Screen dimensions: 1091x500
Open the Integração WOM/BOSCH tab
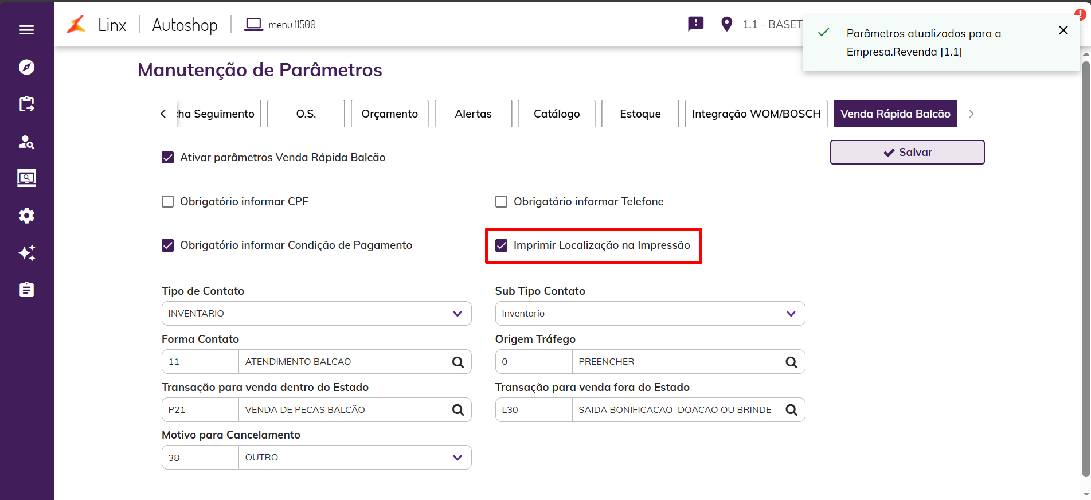click(x=756, y=114)
